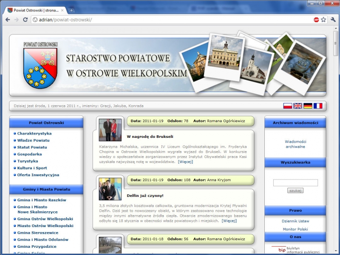Click the browser back arrow
Screen dimensions: 340x255
[x=8, y=20]
